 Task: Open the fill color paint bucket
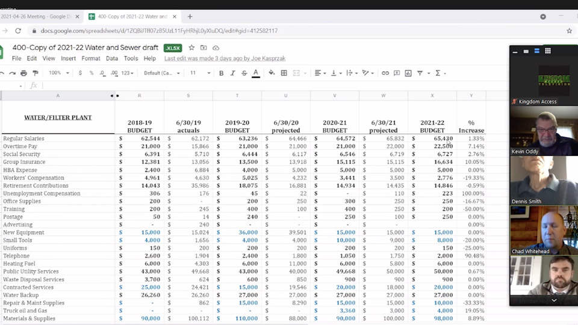click(x=272, y=73)
